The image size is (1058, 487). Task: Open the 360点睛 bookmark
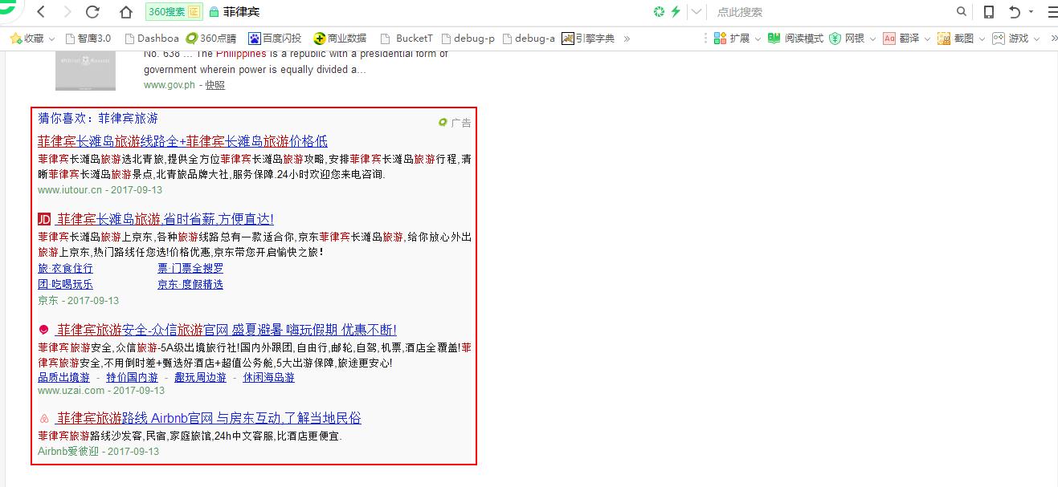[x=211, y=38]
